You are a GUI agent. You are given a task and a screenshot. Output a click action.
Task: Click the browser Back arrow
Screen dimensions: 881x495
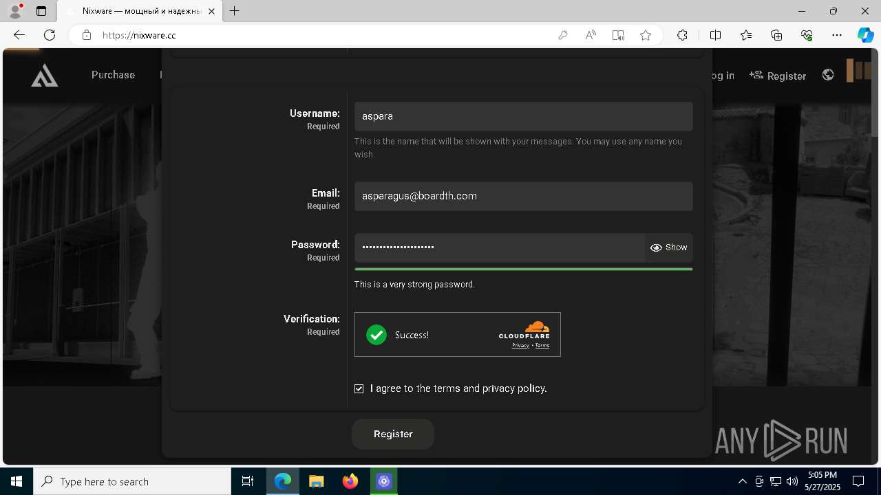[19, 35]
